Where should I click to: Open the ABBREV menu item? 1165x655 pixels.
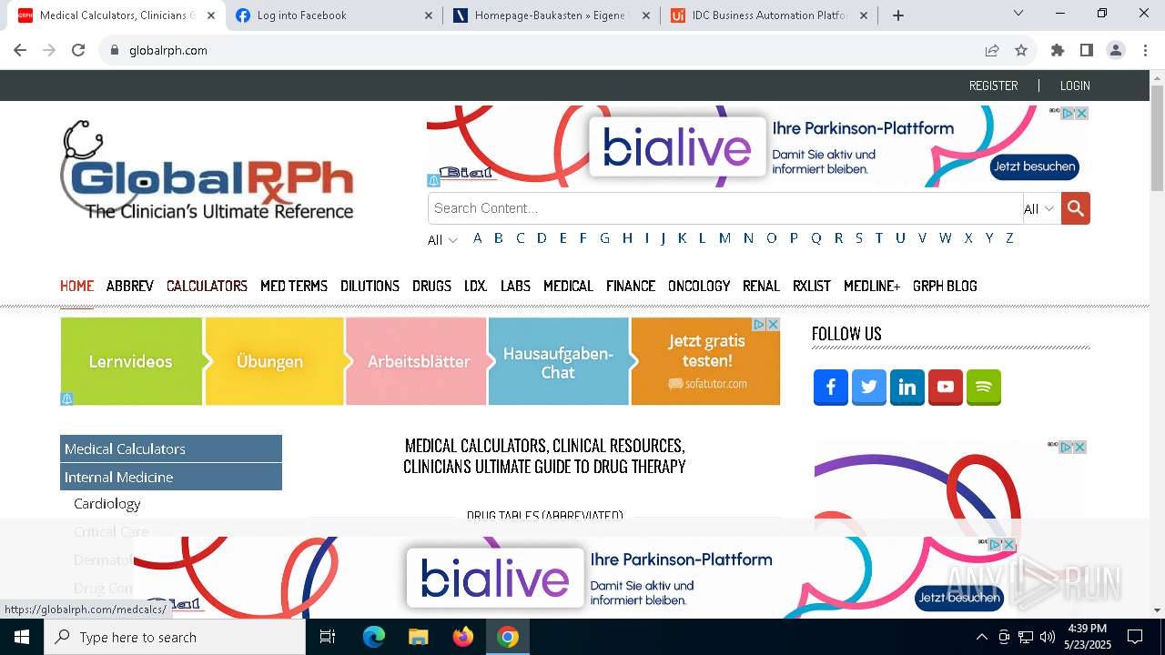[130, 286]
